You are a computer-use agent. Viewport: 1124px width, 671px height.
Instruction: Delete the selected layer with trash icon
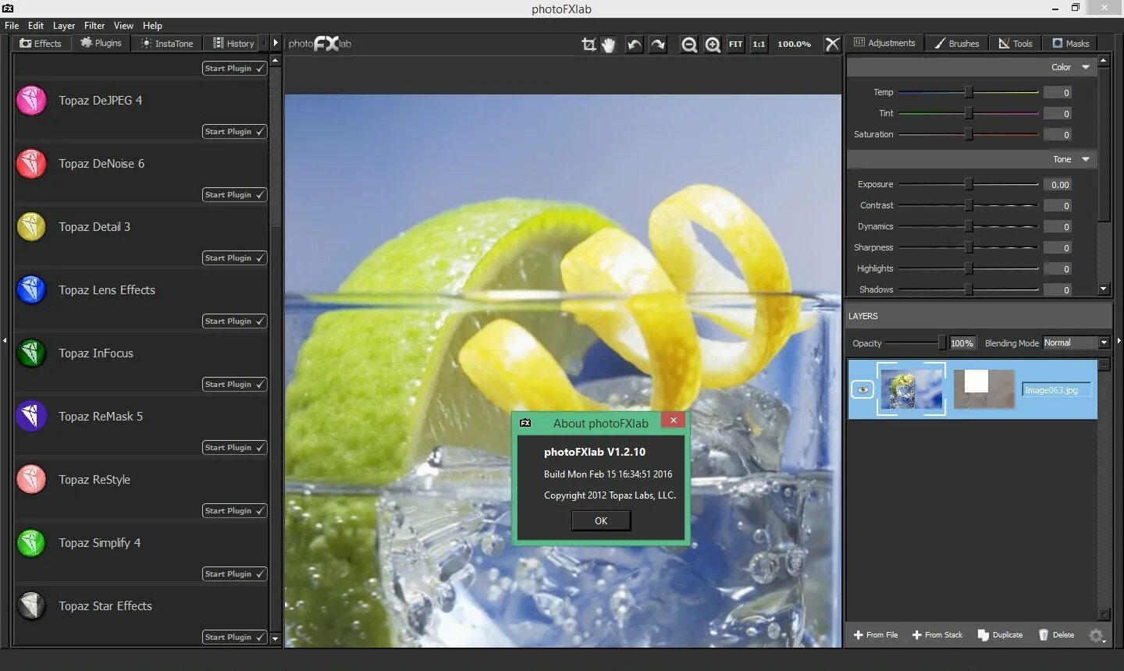(1056, 635)
